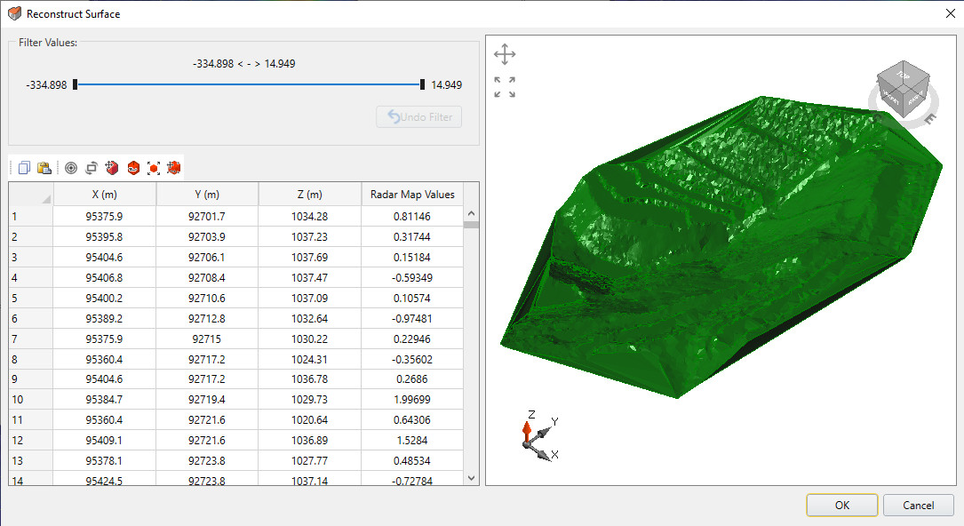This screenshot has width=964, height=526.
Task: Click the red zoom-to-fit extents icon
Action: coord(154,168)
